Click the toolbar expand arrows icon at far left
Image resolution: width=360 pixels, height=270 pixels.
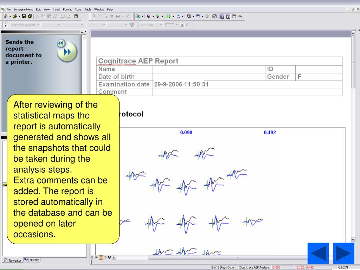pos(6,25)
